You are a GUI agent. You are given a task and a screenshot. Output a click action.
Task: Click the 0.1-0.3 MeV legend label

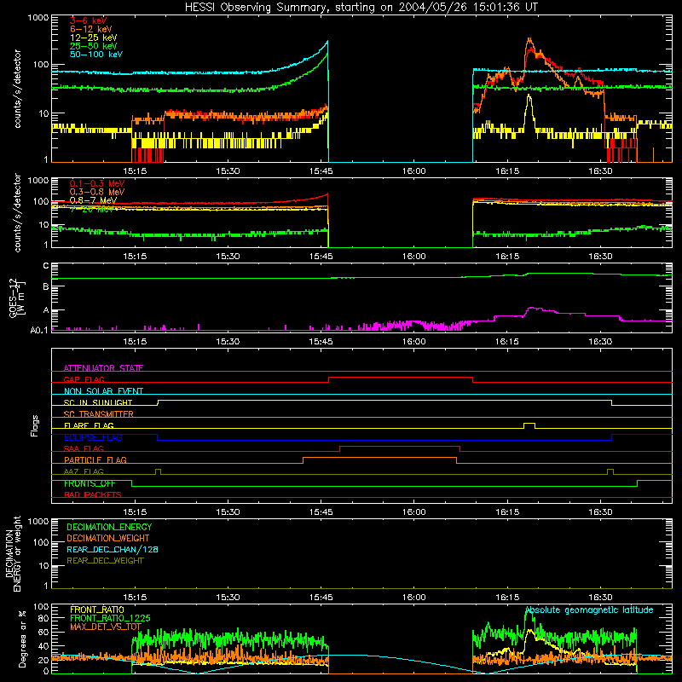[97, 183]
